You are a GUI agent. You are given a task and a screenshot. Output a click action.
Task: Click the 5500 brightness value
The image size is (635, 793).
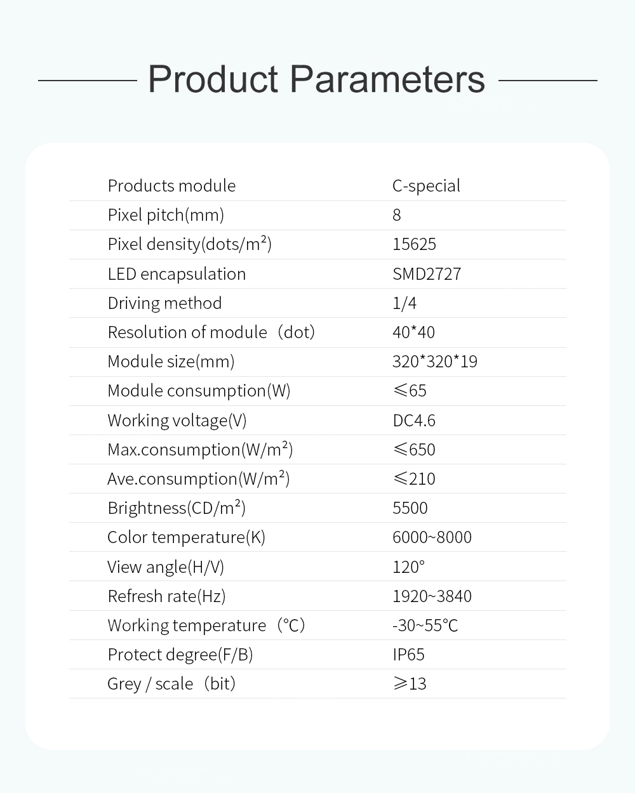tap(410, 508)
